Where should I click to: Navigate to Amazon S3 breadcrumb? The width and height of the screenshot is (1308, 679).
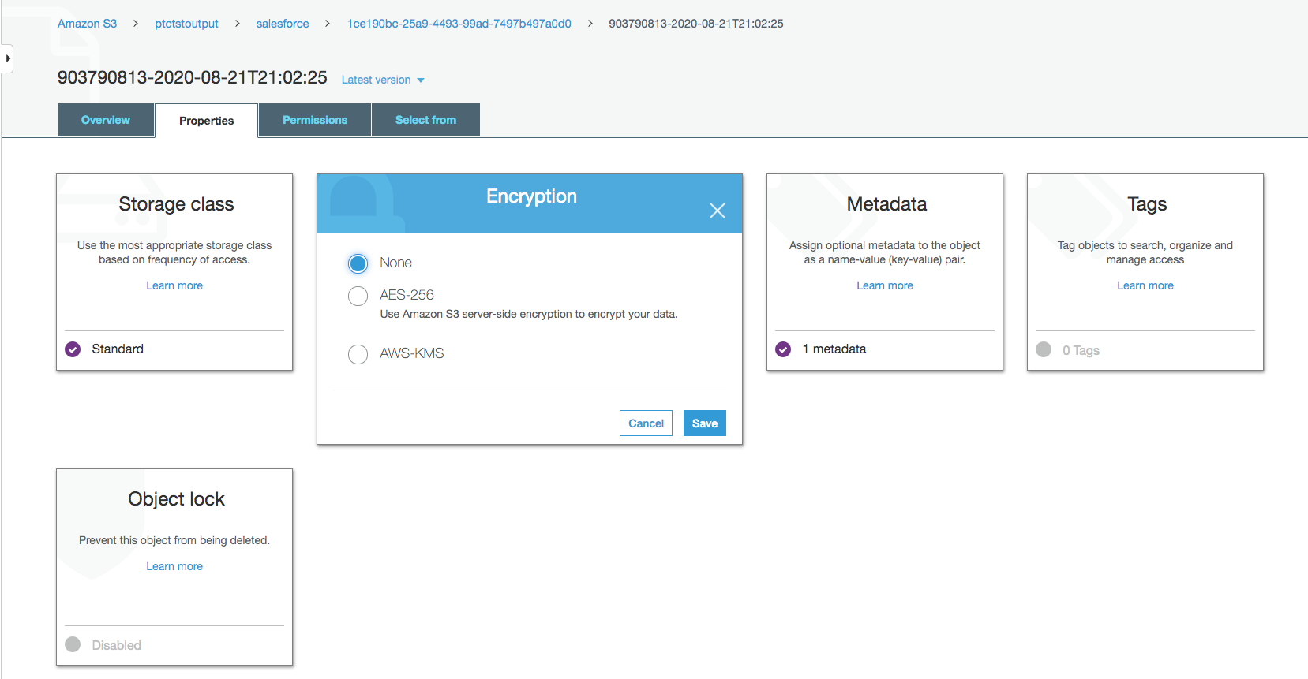87,24
